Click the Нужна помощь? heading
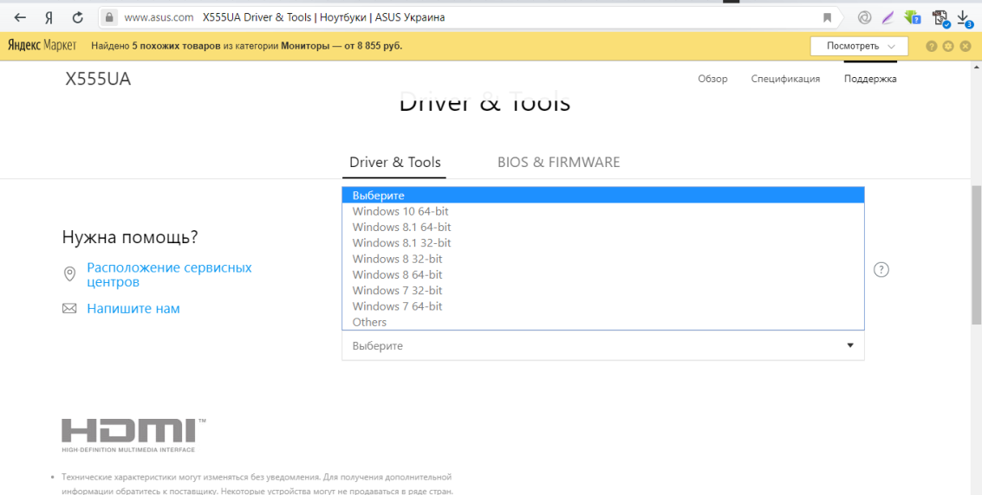This screenshot has height=495, width=982. click(x=130, y=237)
